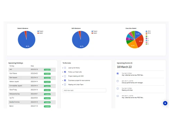Select SrKG legend entry in Class Wise chart
This screenshot has height=130, width=173.
pyautogui.click(x=148, y=33)
